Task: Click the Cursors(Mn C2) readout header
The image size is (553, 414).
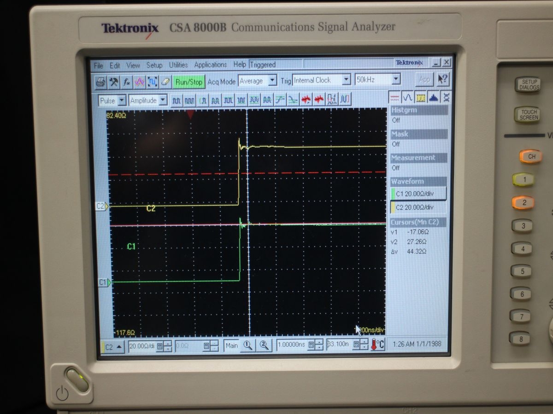Action: [x=419, y=222]
